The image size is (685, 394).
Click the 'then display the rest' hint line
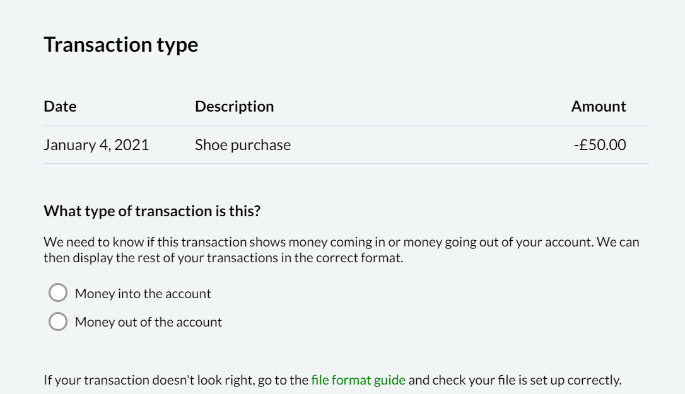pos(223,258)
